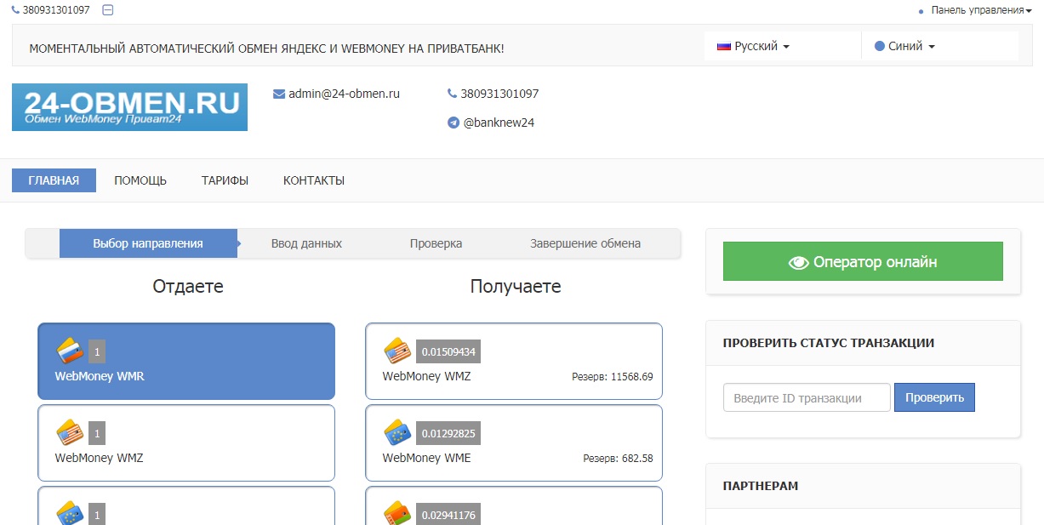Click the 24-OBMEN.RU site logo
Image resolution: width=1044 pixels, height=525 pixels.
(x=129, y=107)
